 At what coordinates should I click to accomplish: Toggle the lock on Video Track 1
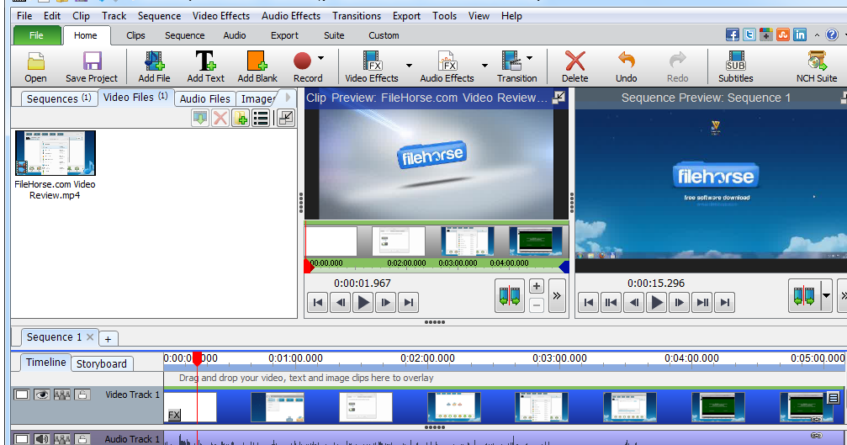(x=82, y=395)
